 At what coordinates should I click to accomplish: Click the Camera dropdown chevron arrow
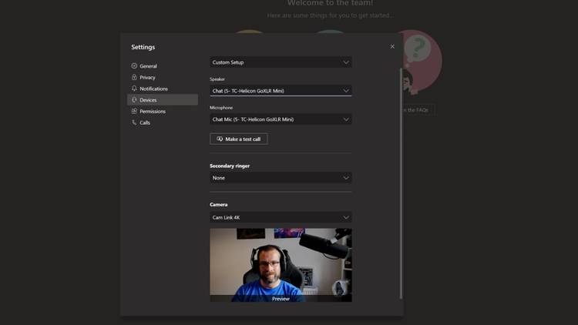click(x=346, y=217)
